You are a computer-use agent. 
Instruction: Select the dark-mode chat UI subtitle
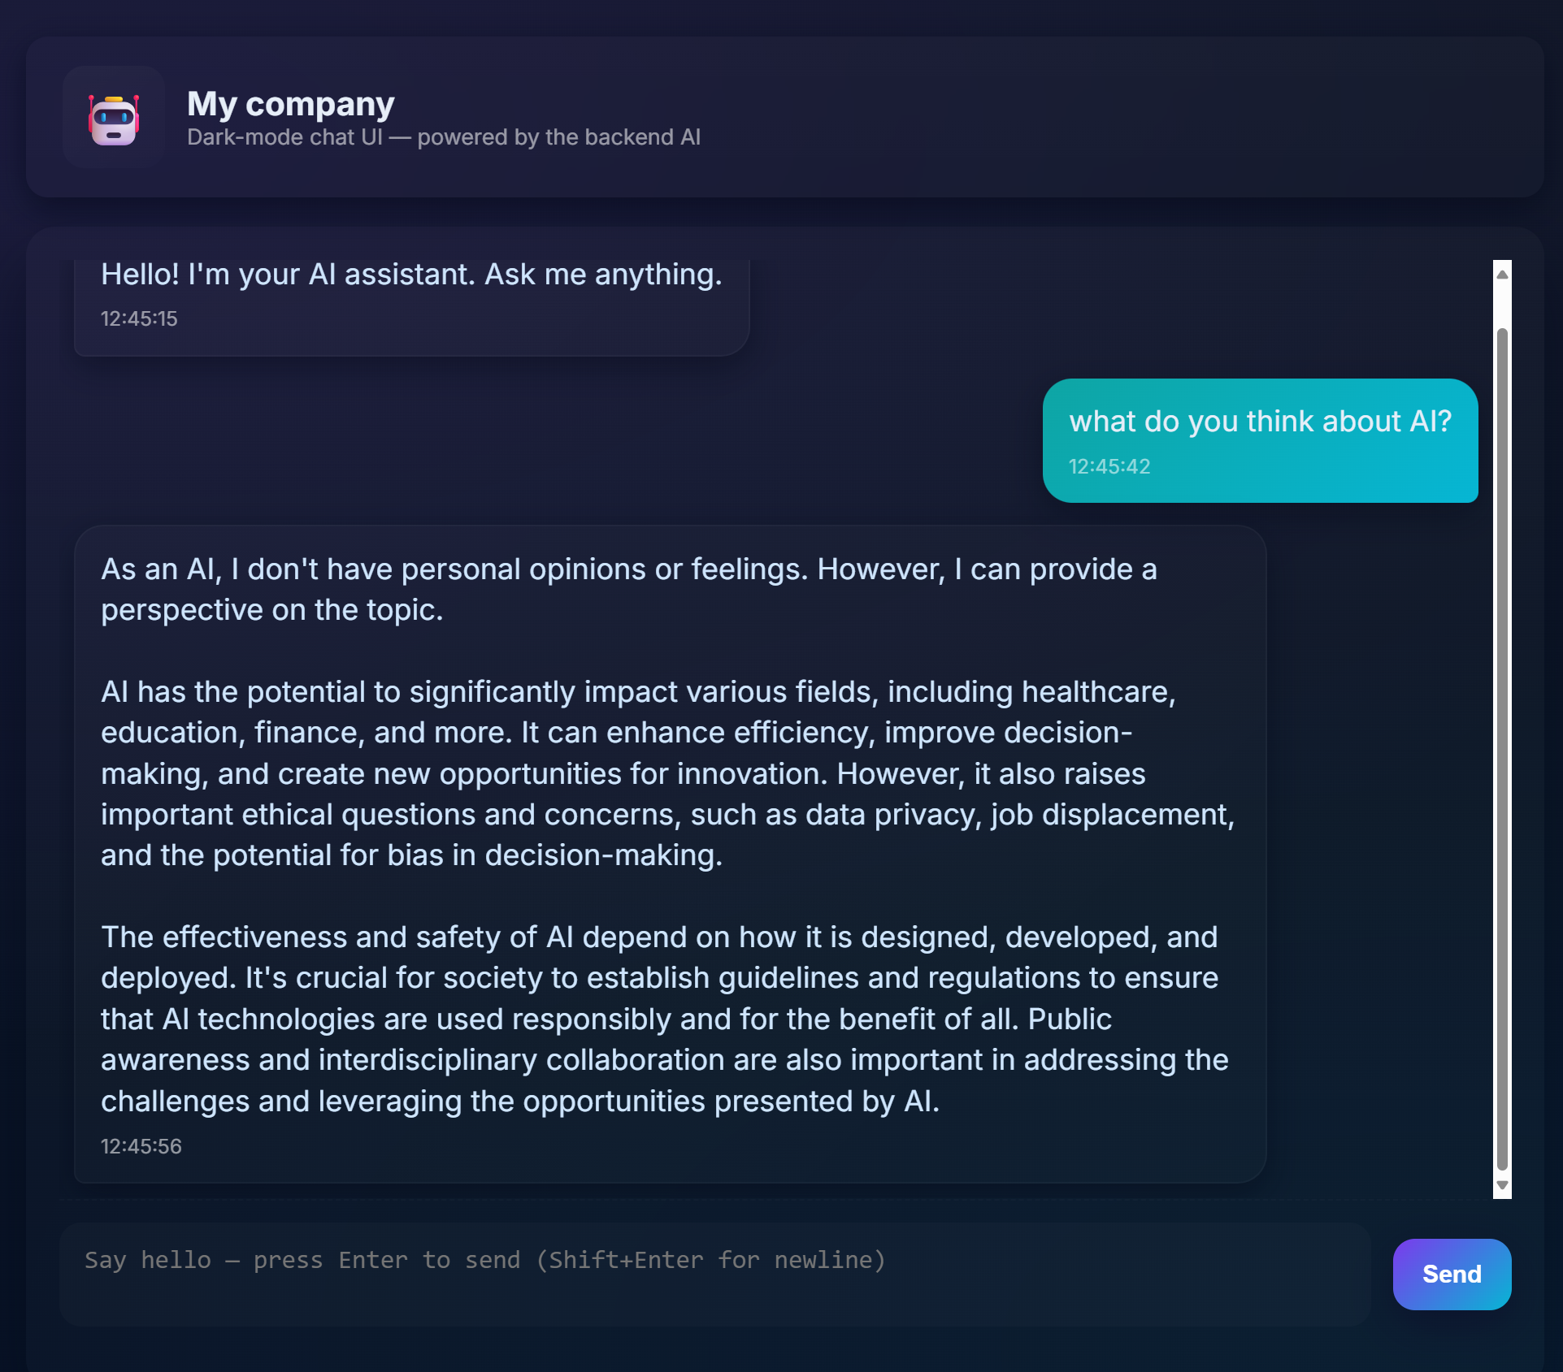443,136
